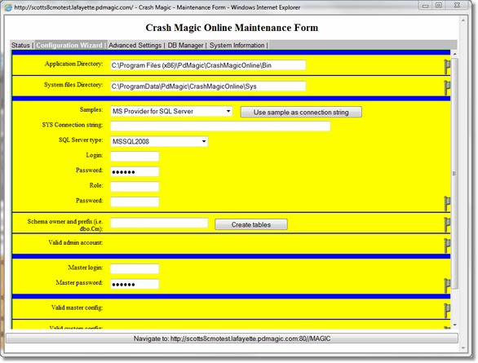478x363 pixels.
Task: Open the SQL Server type dropdown
Action: point(159,141)
